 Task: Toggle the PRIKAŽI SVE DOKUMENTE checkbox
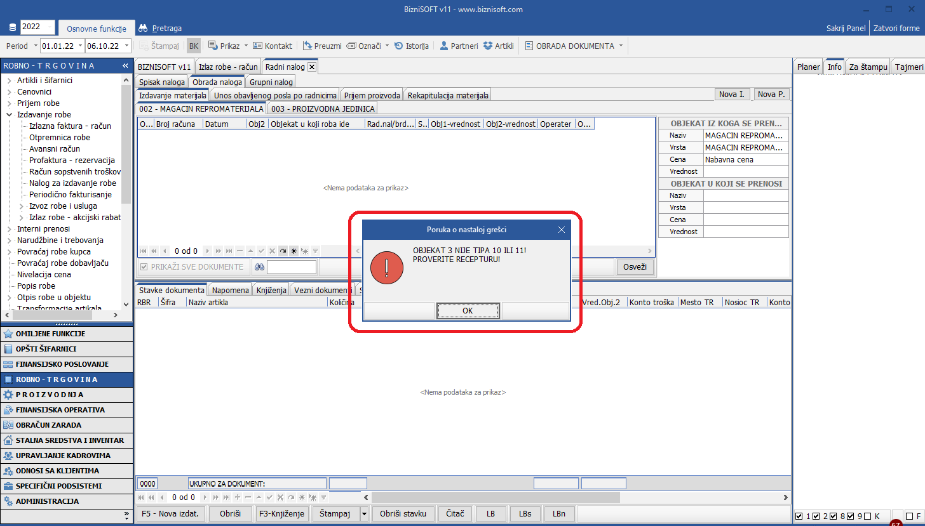144,267
